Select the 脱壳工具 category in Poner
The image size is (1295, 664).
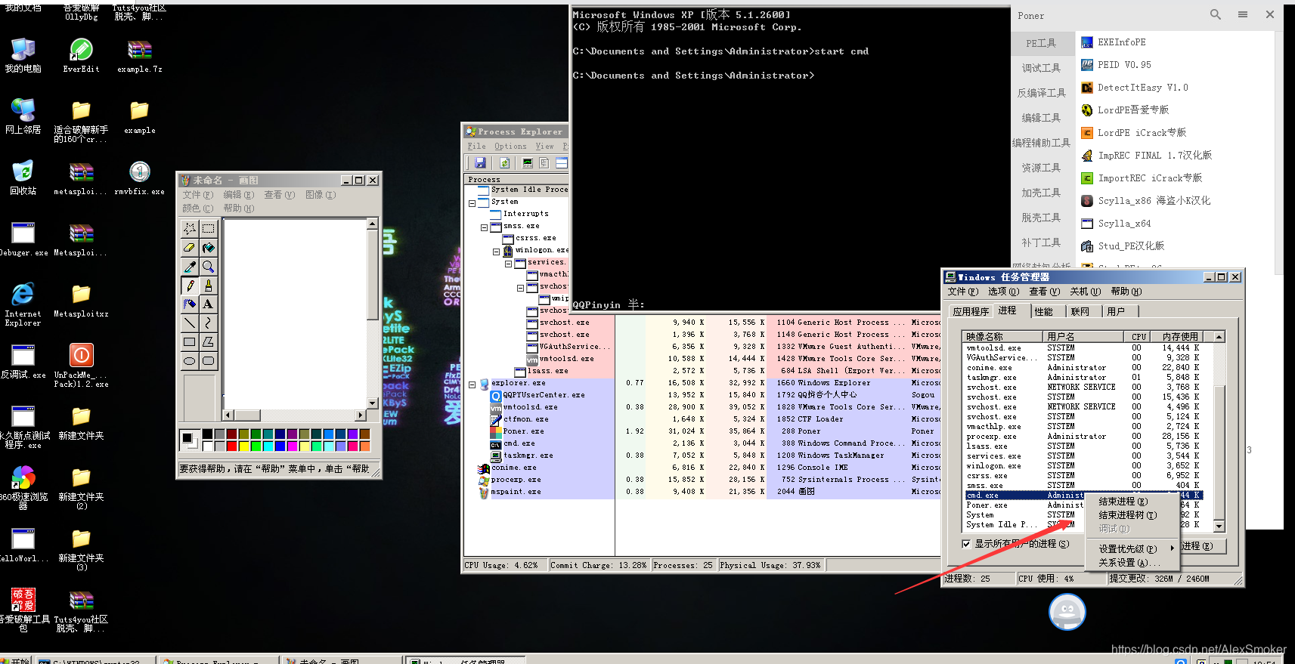[1042, 218]
